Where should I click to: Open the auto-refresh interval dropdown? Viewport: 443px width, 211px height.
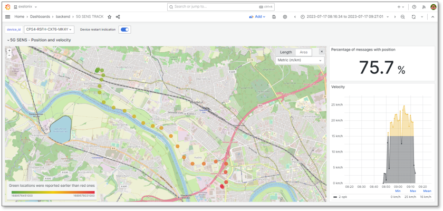[422, 17]
